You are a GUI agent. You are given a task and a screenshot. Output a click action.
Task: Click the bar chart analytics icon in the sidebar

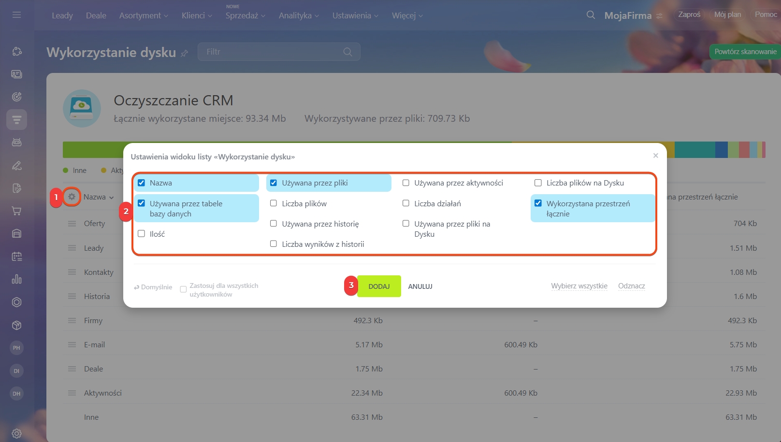coord(16,279)
